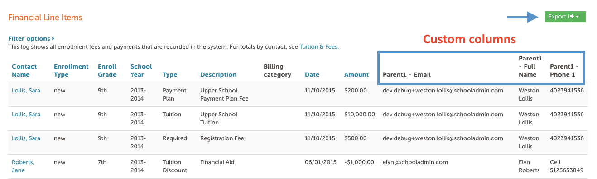Image resolution: width=597 pixels, height=179 pixels.
Task: Open Lollis, Sara contact in first row
Action: point(26,90)
